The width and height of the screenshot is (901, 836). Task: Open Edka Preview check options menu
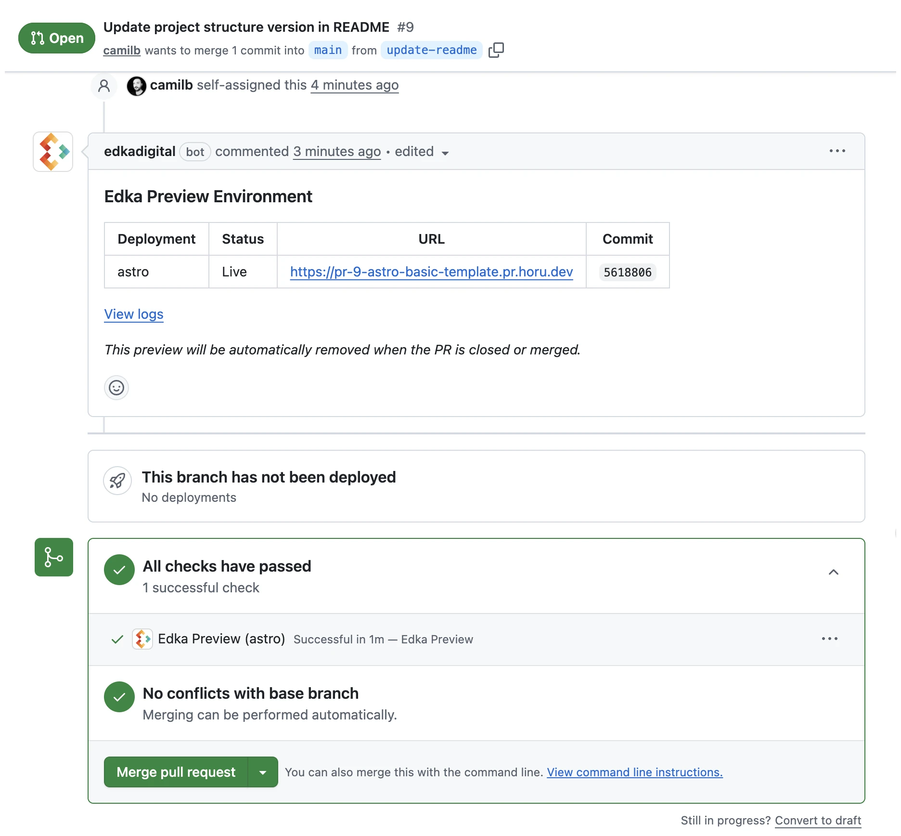tap(829, 639)
